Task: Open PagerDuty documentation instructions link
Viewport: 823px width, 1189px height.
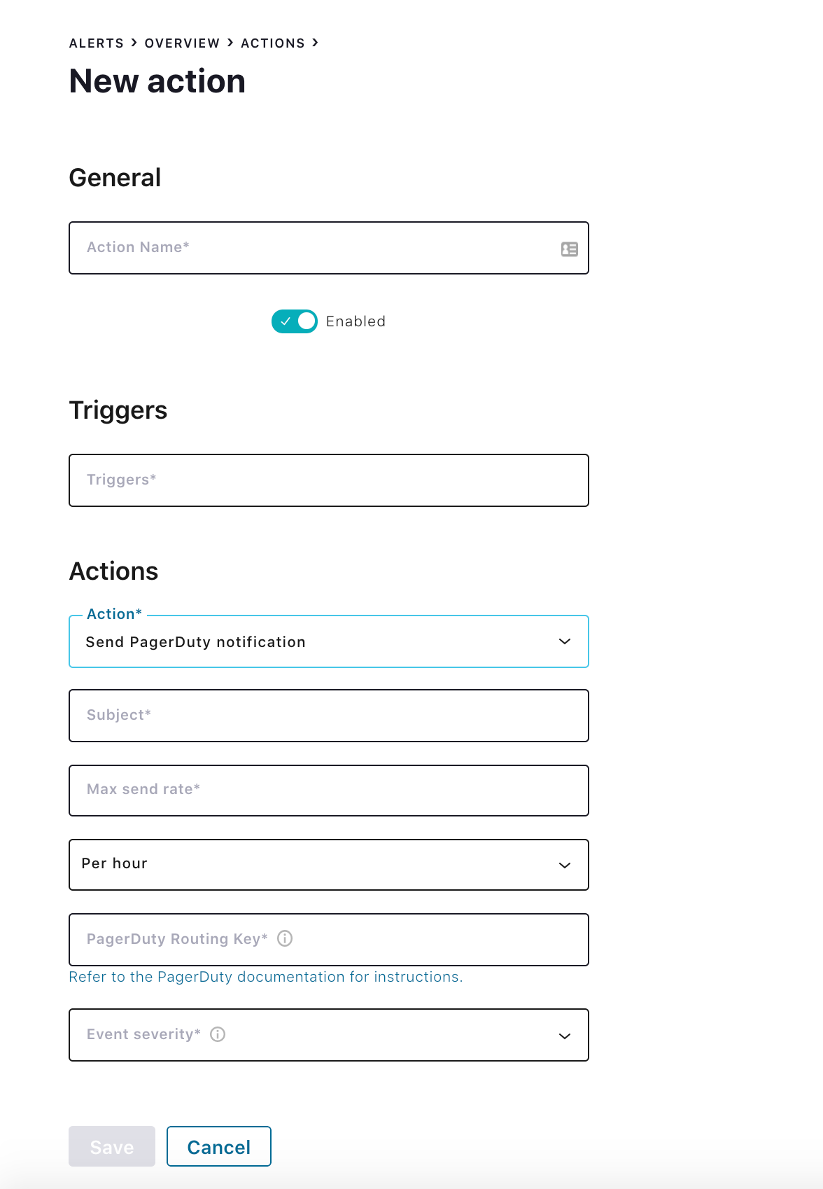Action: pyautogui.click(x=265, y=977)
